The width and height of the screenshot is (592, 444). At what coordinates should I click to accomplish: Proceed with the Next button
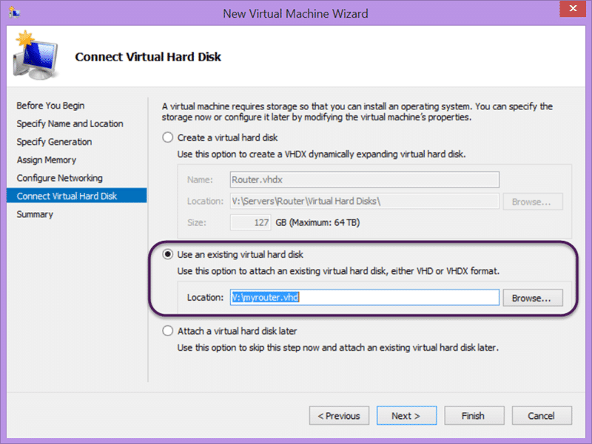406,415
